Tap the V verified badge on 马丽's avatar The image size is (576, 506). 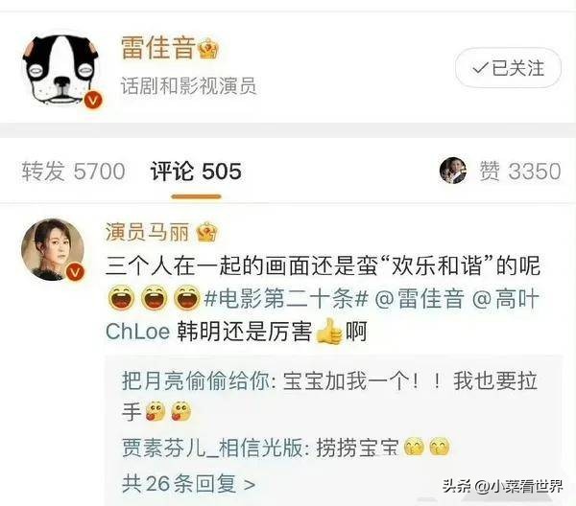tap(75, 272)
